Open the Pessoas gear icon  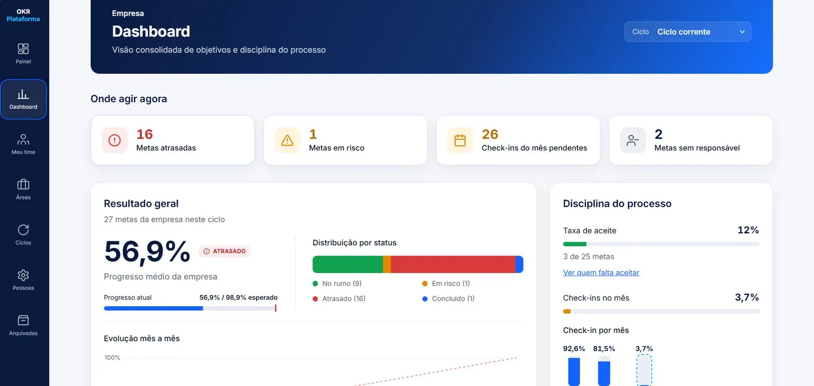23,275
